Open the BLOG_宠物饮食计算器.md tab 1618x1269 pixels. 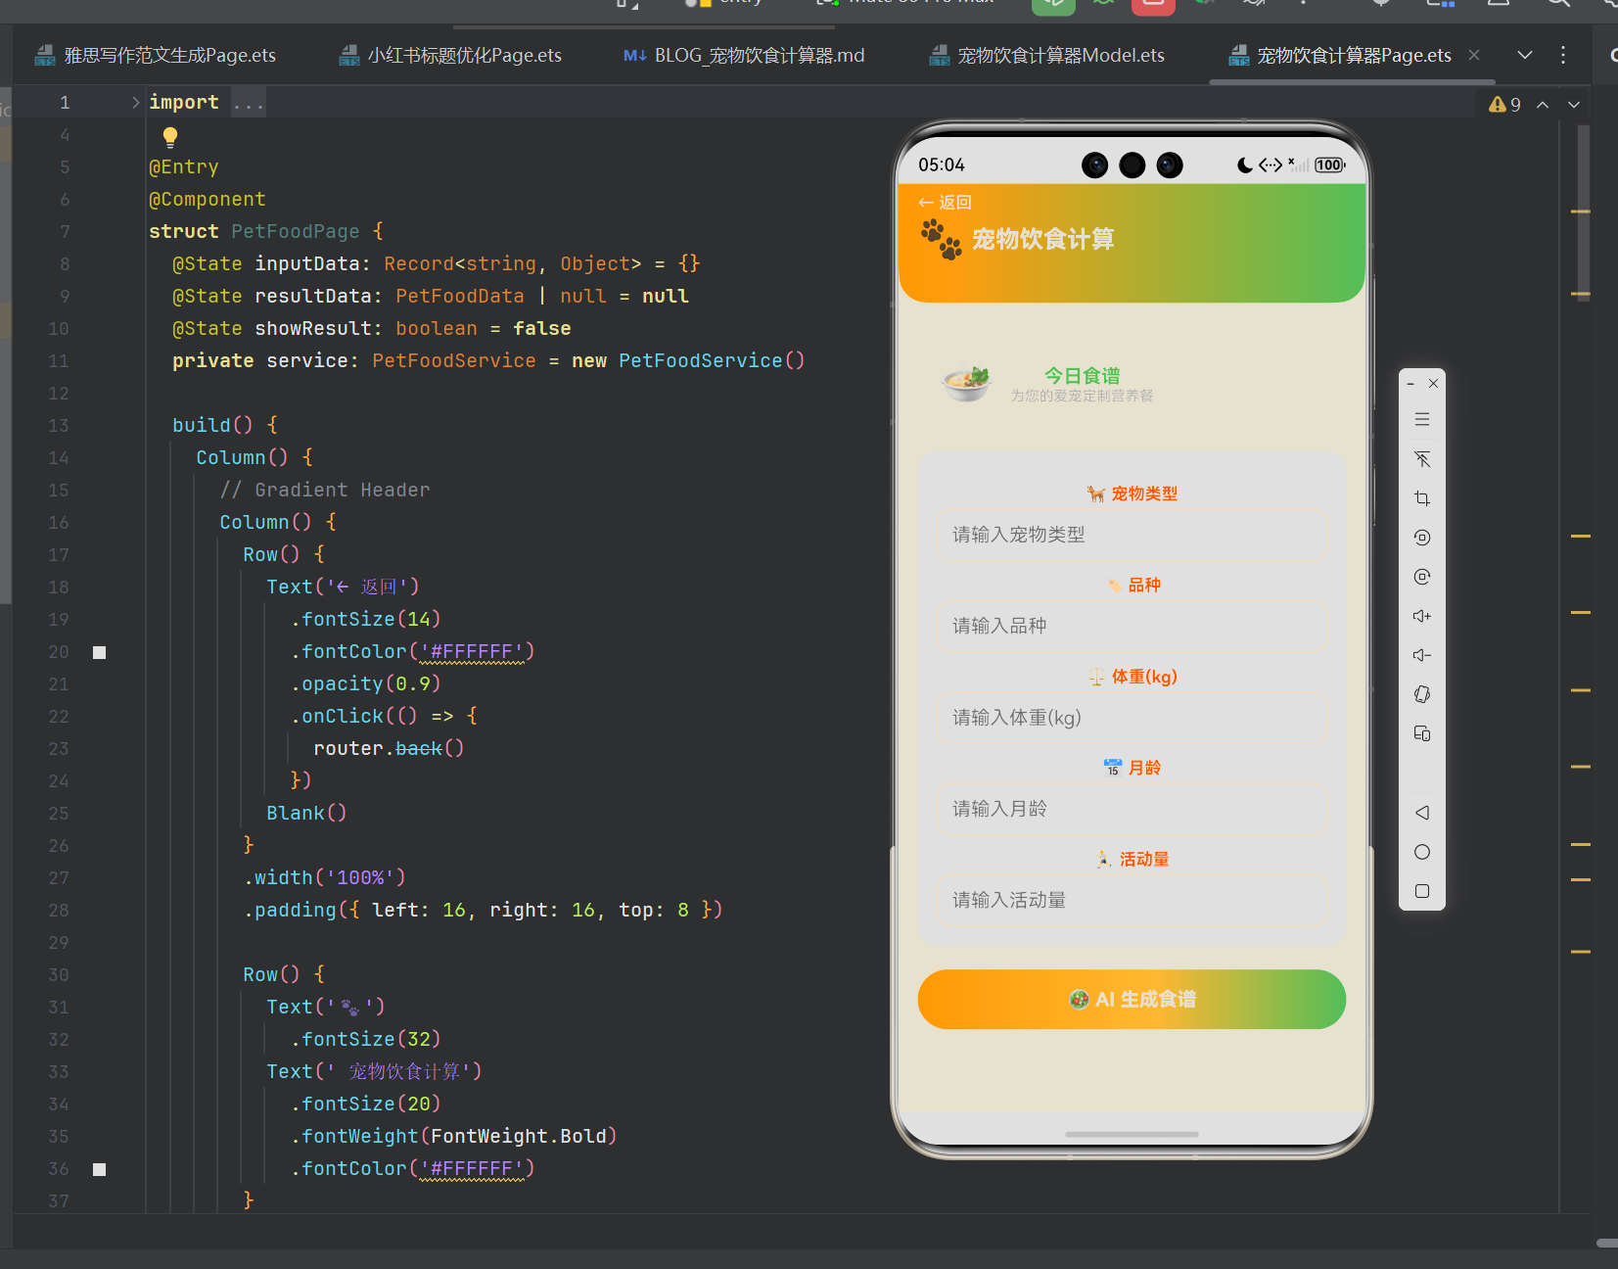pyautogui.click(x=744, y=55)
